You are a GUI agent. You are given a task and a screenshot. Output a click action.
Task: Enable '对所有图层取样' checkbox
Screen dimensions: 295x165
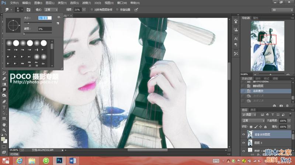click(x=92, y=10)
